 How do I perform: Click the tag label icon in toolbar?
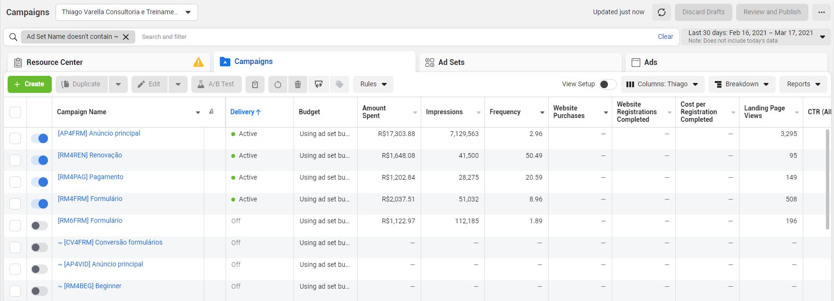(x=340, y=84)
